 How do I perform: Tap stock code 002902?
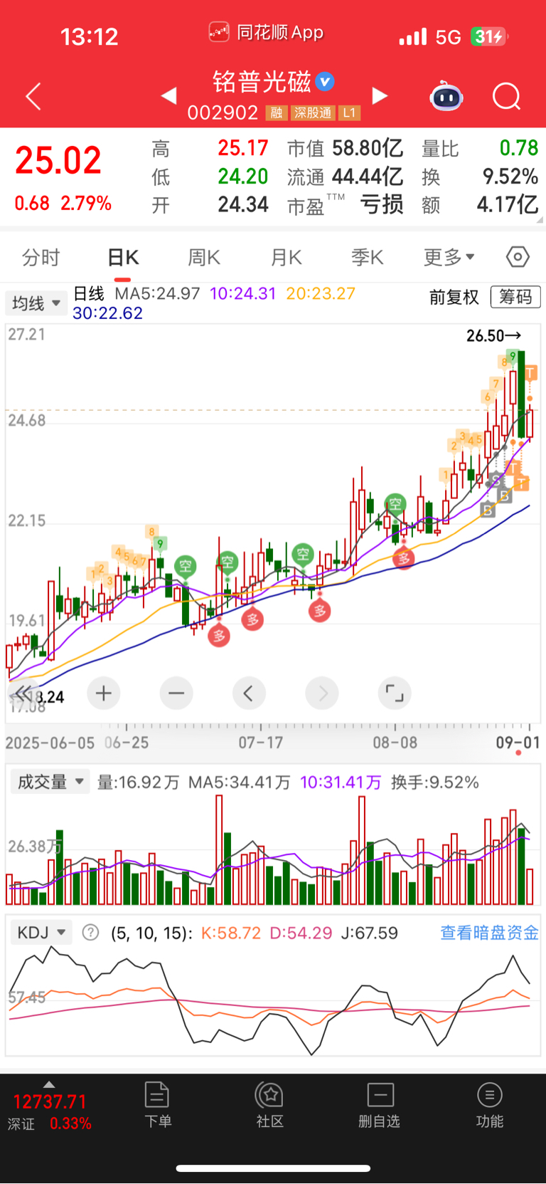click(223, 113)
